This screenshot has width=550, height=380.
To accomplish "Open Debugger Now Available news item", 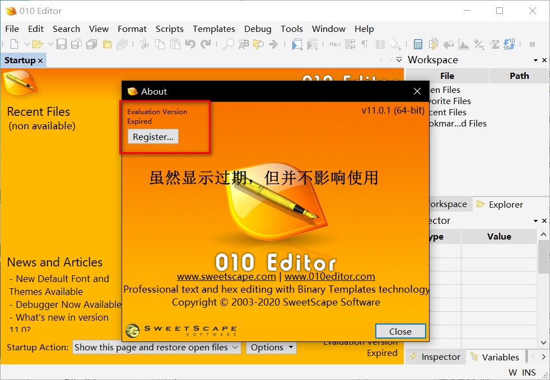I will 68,304.
